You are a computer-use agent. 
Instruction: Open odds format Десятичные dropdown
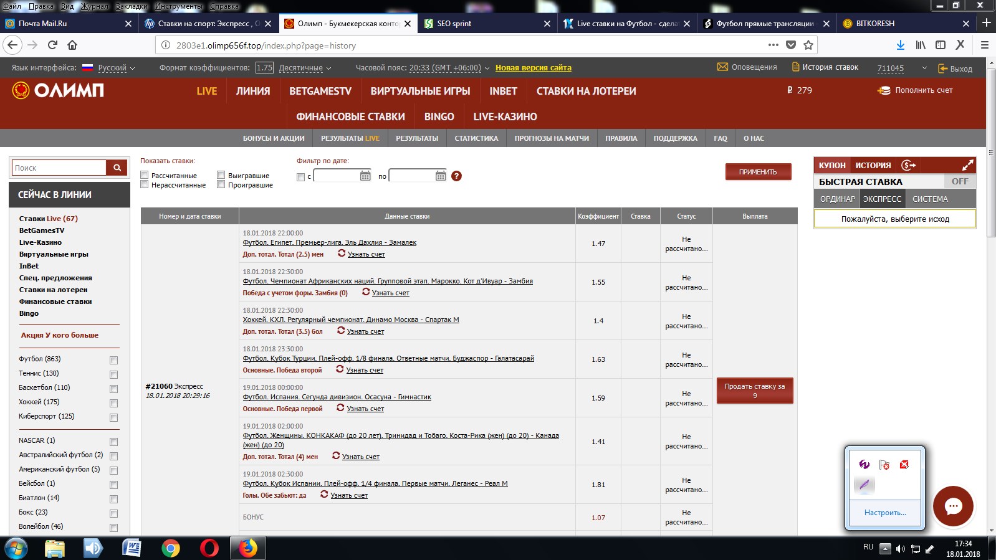click(305, 68)
